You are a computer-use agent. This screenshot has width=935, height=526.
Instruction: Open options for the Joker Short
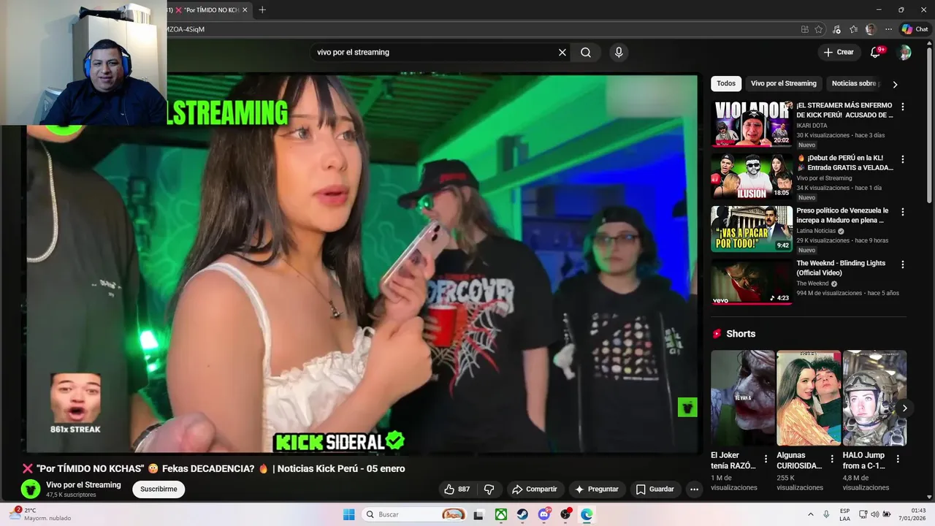click(x=766, y=460)
